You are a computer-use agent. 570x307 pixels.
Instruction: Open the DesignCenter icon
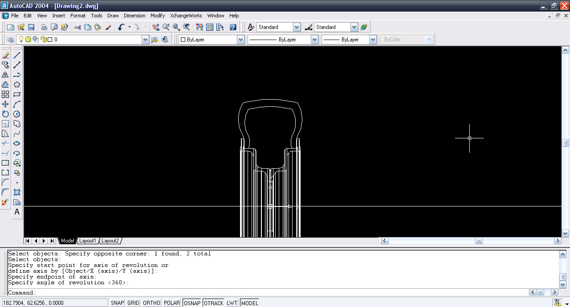point(210,27)
